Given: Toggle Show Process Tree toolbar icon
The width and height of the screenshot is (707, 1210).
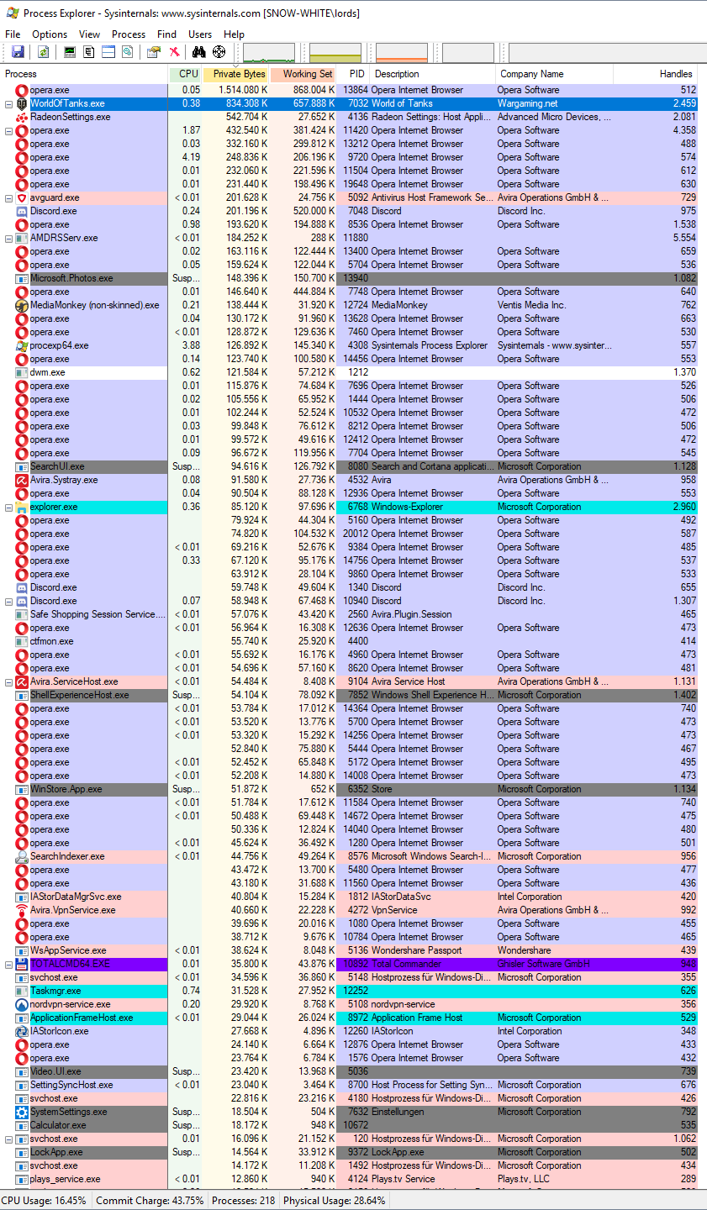Looking at the screenshot, I should (x=89, y=52).
